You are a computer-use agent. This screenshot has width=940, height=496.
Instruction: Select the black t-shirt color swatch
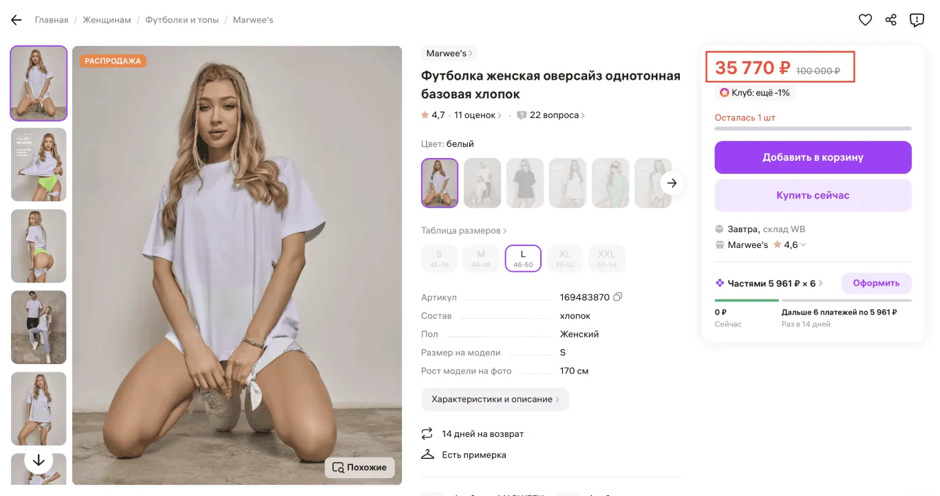coord(525,183)
